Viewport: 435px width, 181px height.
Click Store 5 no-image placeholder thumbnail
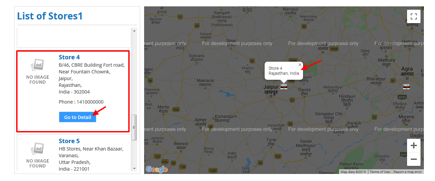pyautogui.click(x=38, y=155)
